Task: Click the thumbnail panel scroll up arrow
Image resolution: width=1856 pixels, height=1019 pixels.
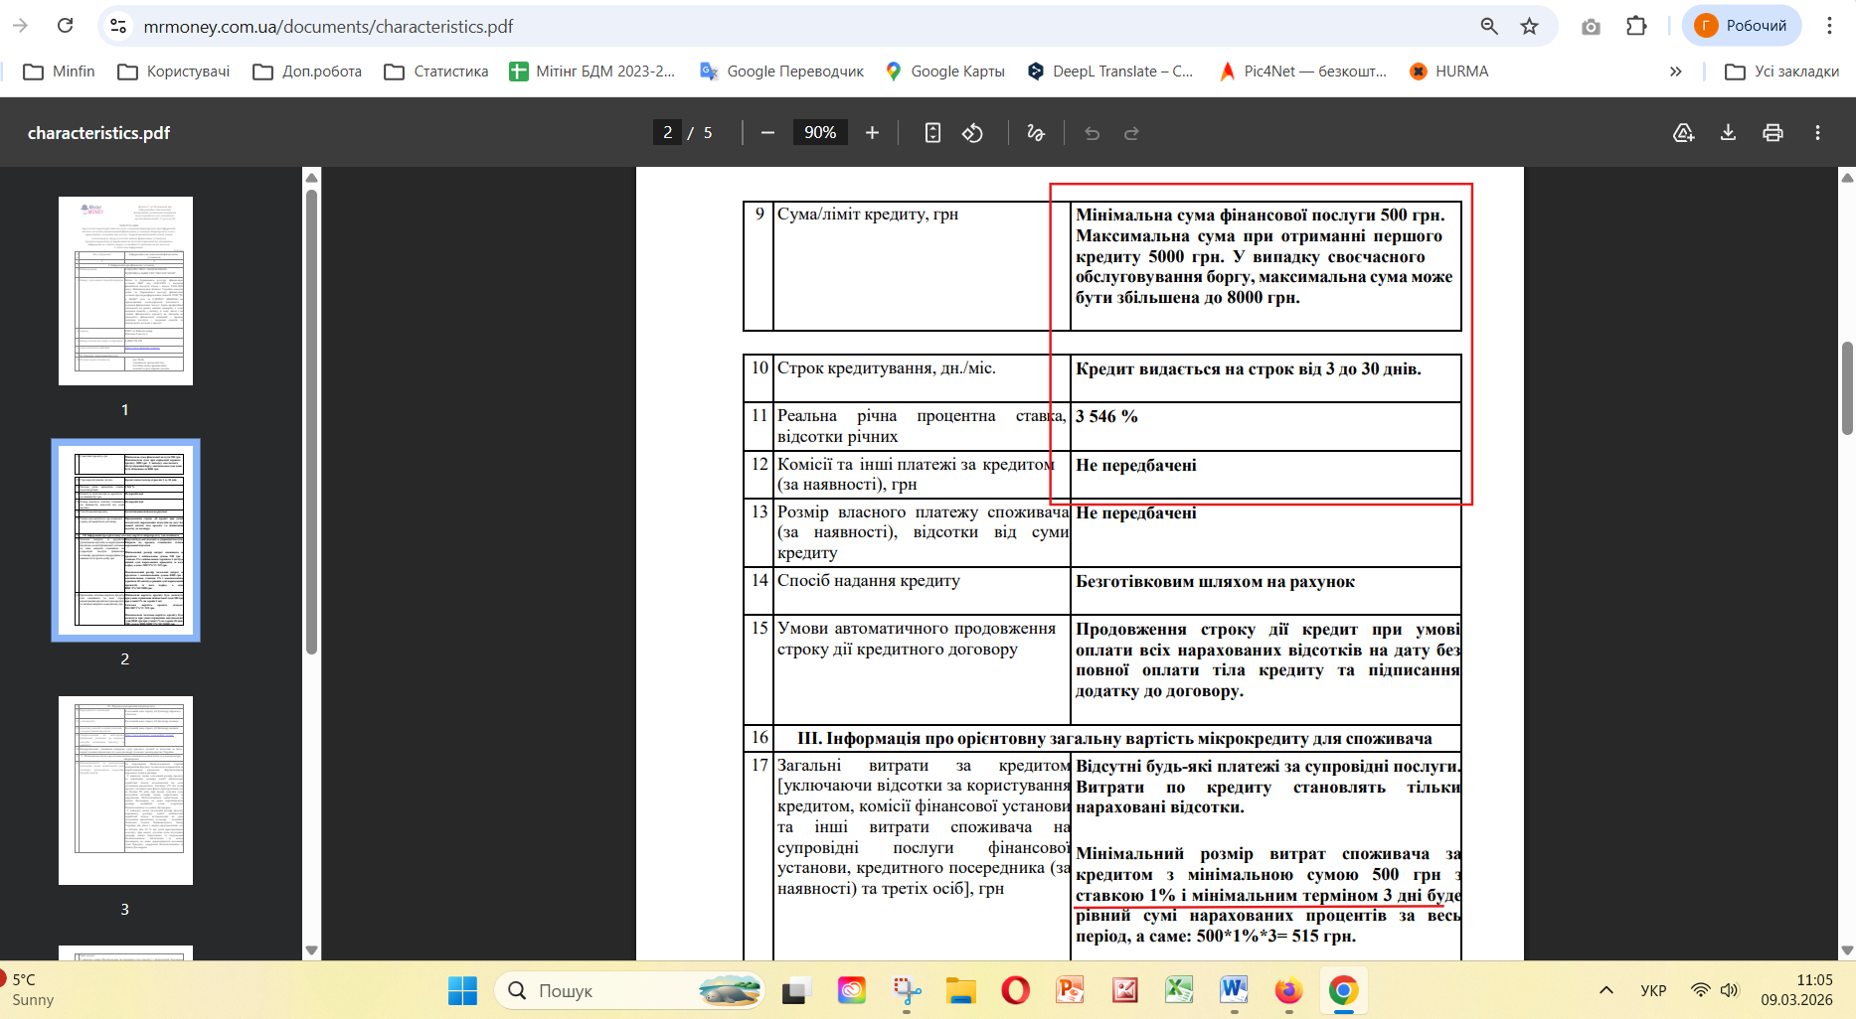Action: tap(311, 177)
